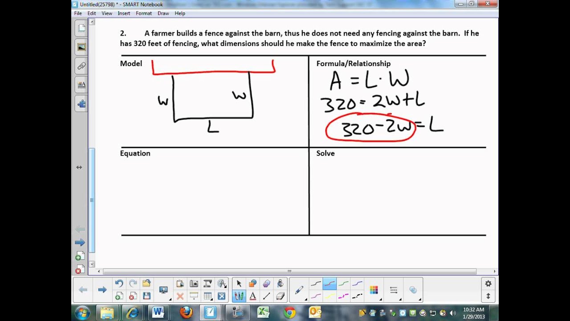Select the Fill paint bucket tool
This screenshot has height=321, width=570.
pyautogui.click(x=280, y=284)
